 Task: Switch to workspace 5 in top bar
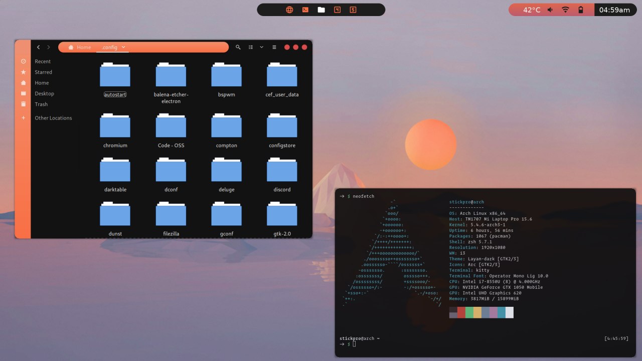tap(353, 10)
